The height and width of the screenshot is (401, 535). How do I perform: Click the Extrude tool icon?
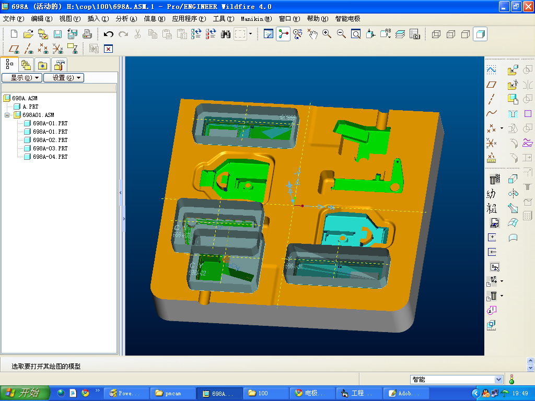(513, 179)
